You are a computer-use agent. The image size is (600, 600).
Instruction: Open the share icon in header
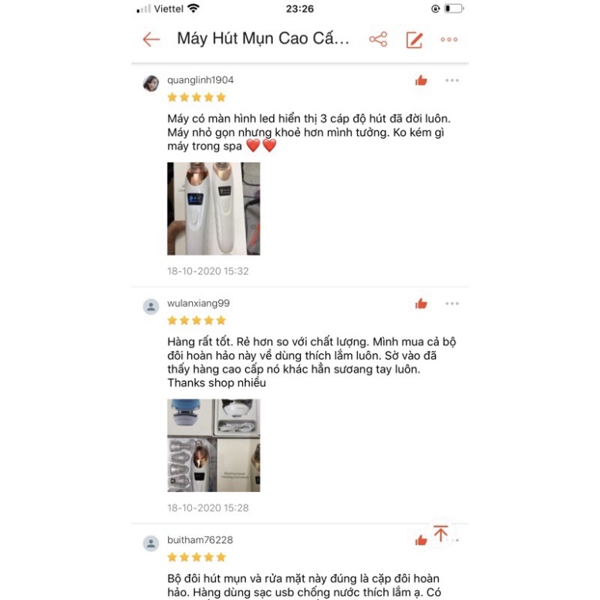coord(378,39)
